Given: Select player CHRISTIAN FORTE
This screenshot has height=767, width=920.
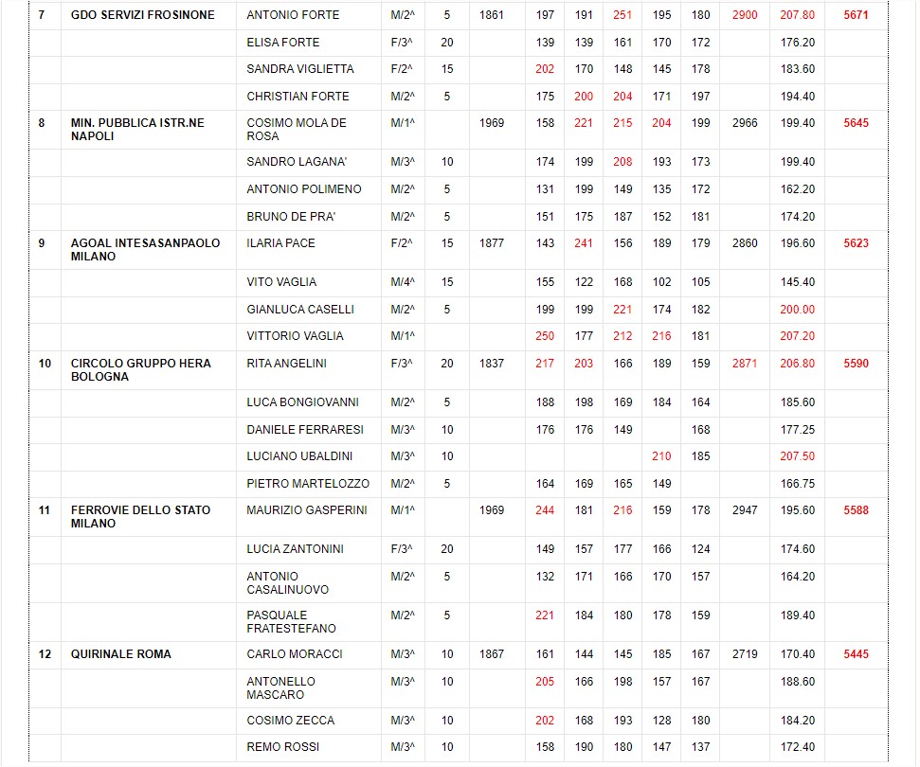Looking at the screenshot, I should tap(298, 97).
